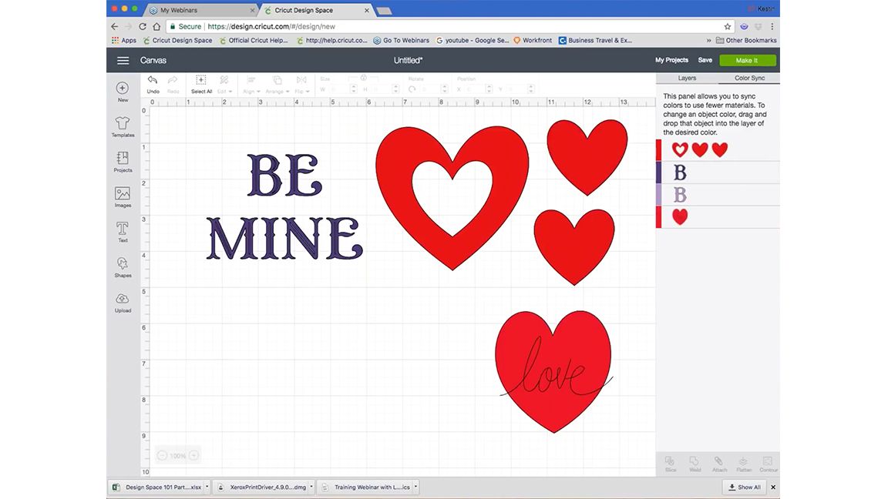Expand the Flip options dropdown
Screen dimensions: 888x499
coord(301,90)
